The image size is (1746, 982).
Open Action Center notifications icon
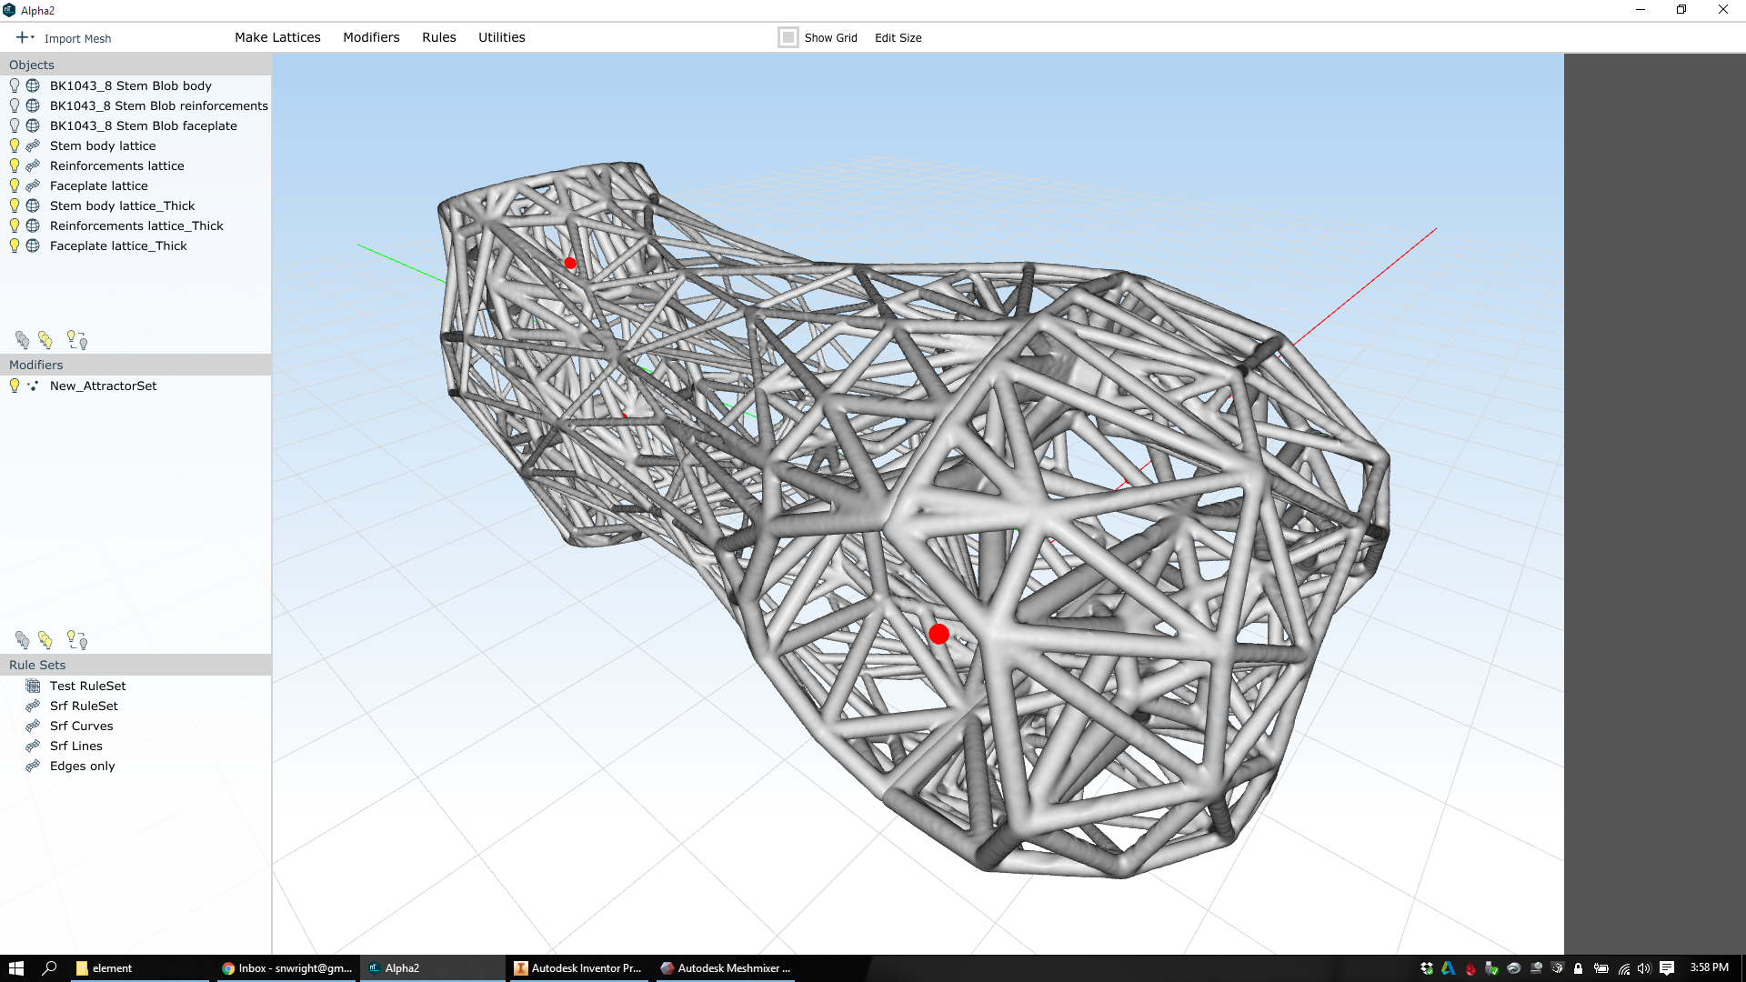click(1667, 968)
